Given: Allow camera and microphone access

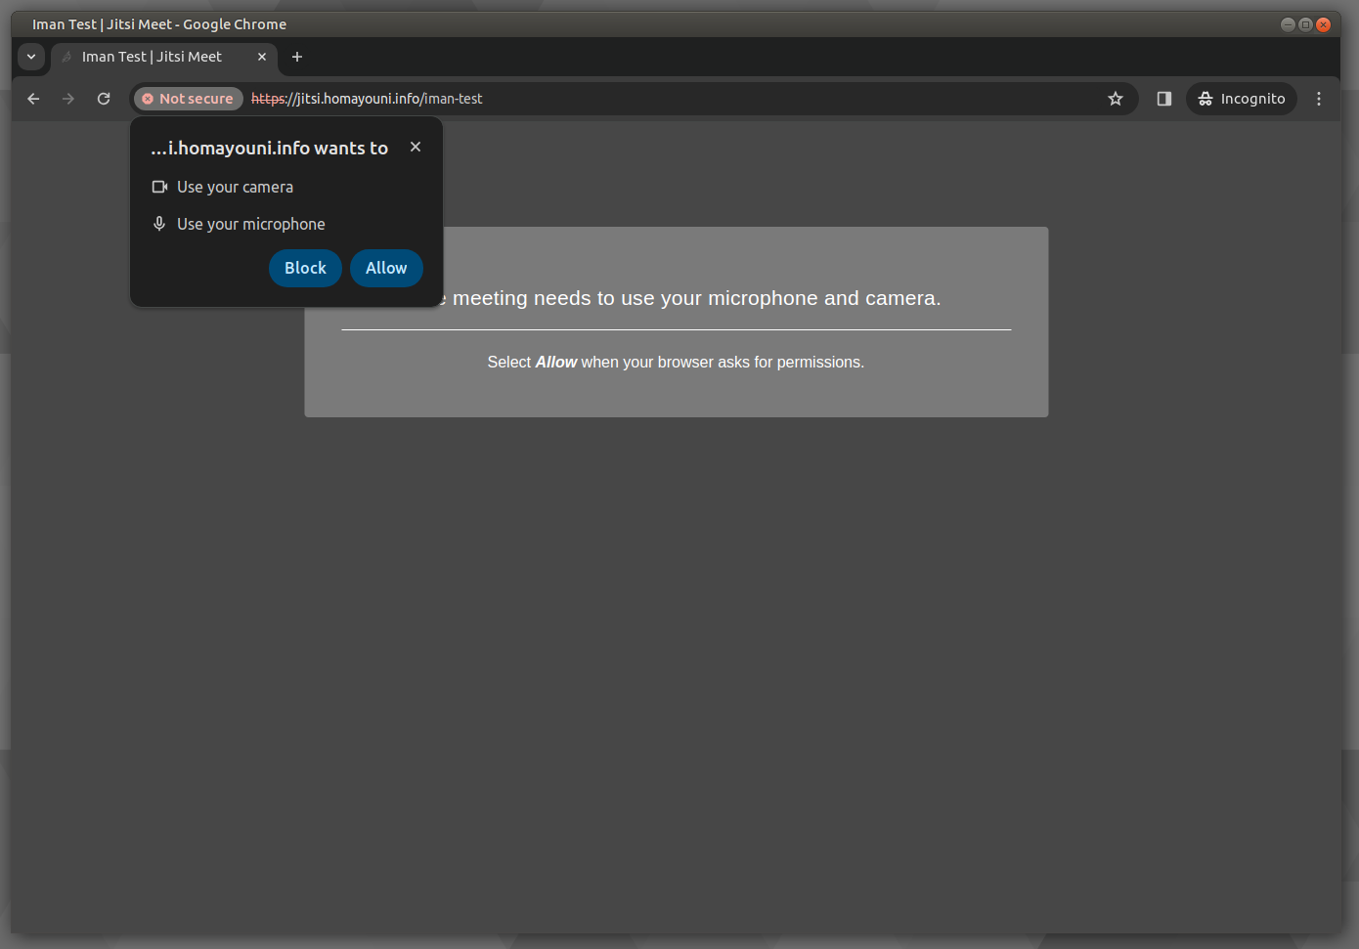Looking at the screenshot, I should [386, 268].
